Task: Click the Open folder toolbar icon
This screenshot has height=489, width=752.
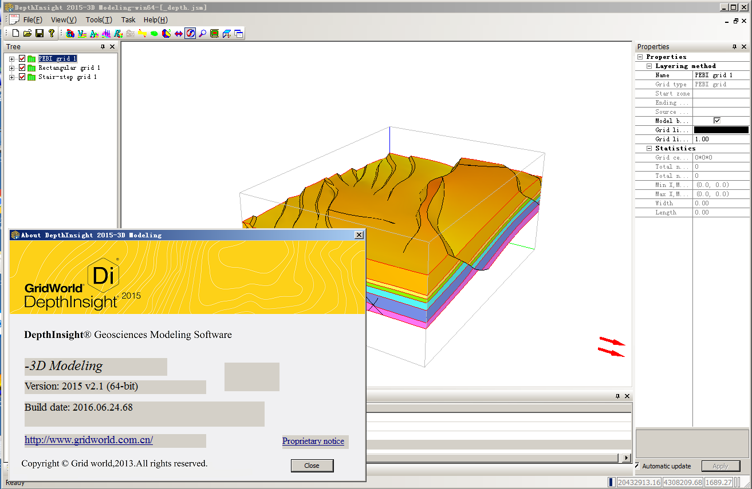Action: 27,34
